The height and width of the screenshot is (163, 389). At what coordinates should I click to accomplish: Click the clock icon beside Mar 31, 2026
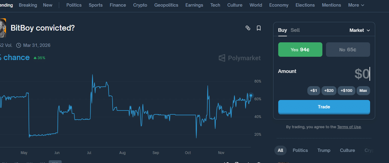click(x=19, y=45)
